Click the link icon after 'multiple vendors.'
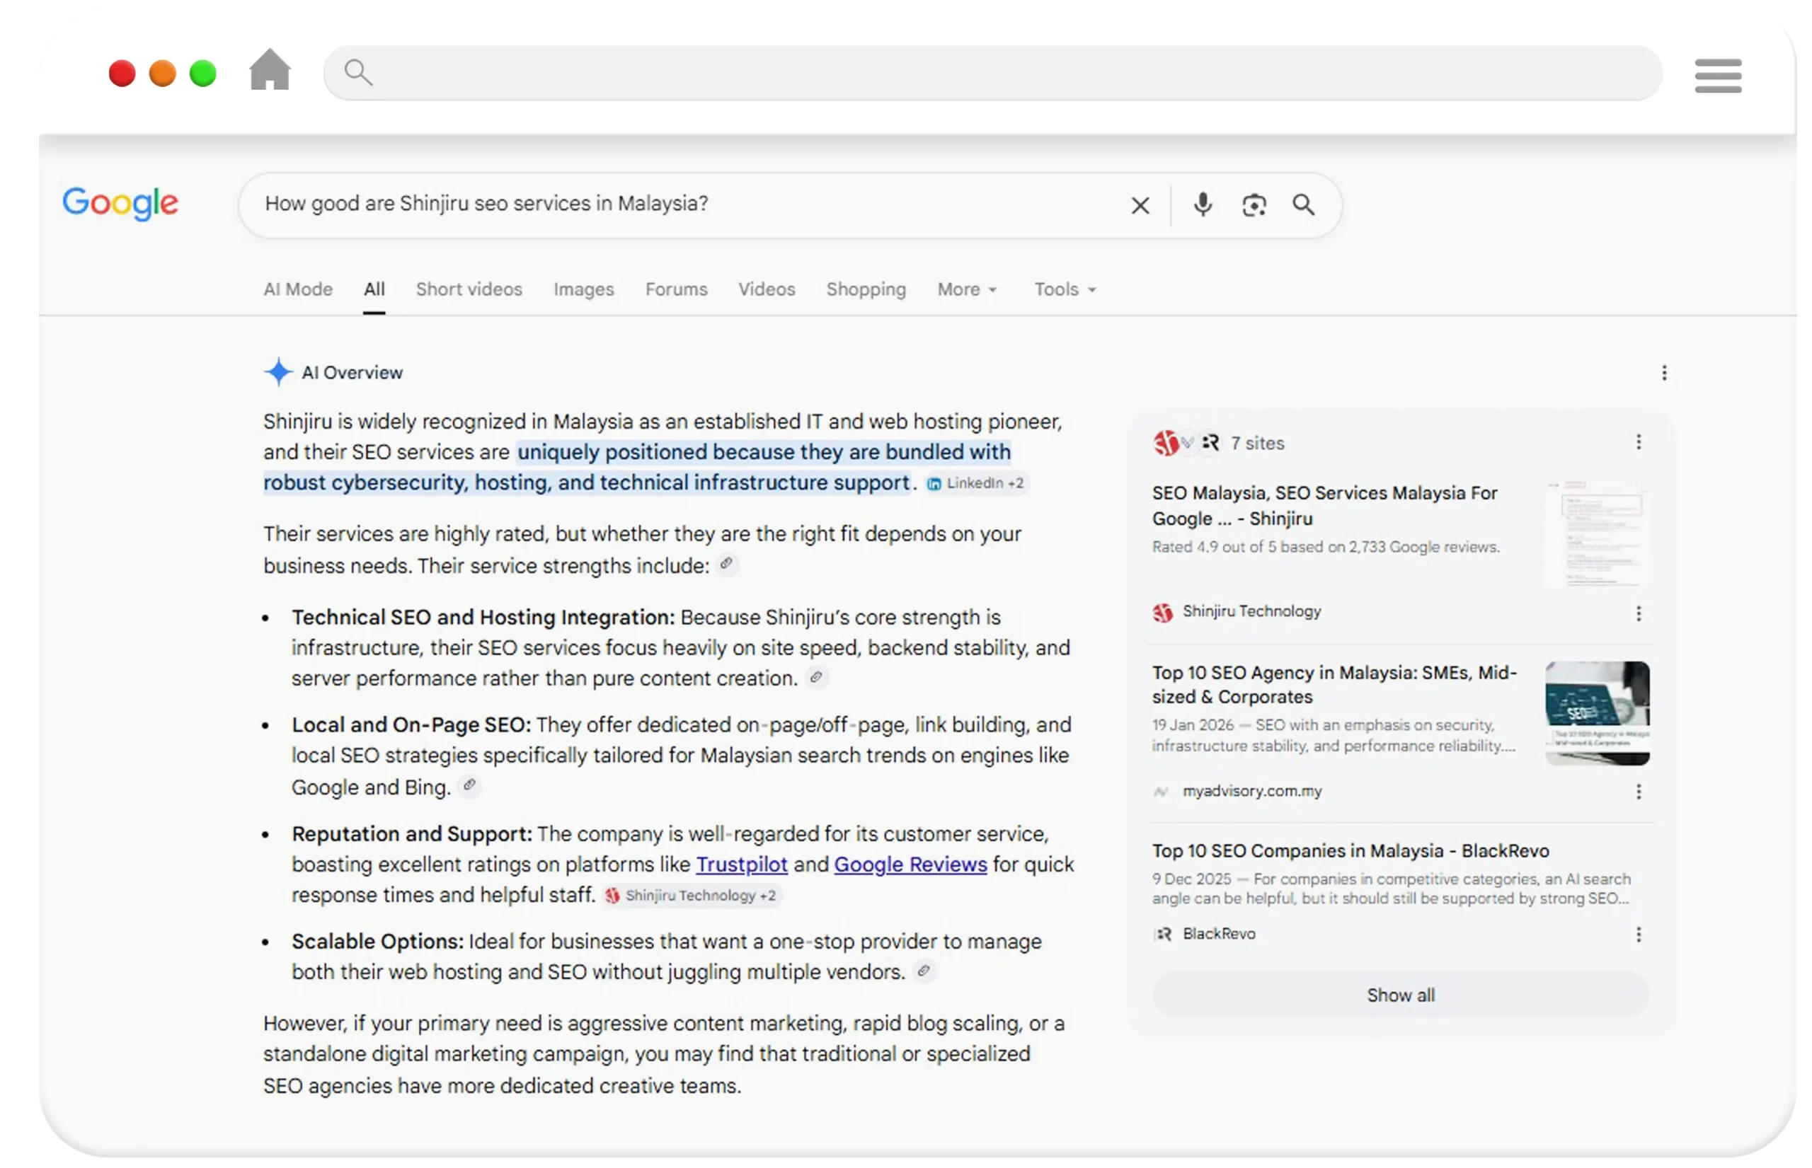The width and height of the screenshot is (1812, 1168). (924, 971)
